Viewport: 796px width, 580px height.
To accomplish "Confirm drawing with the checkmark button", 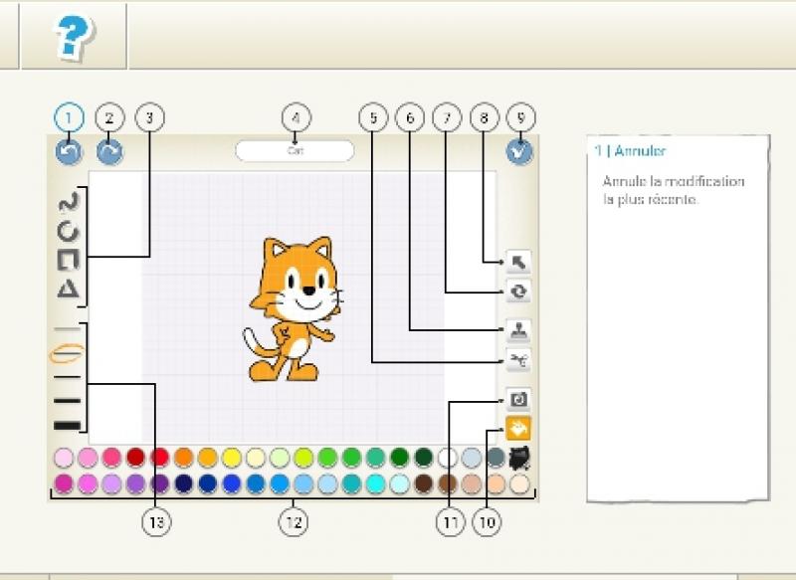I will pos(519,151).
